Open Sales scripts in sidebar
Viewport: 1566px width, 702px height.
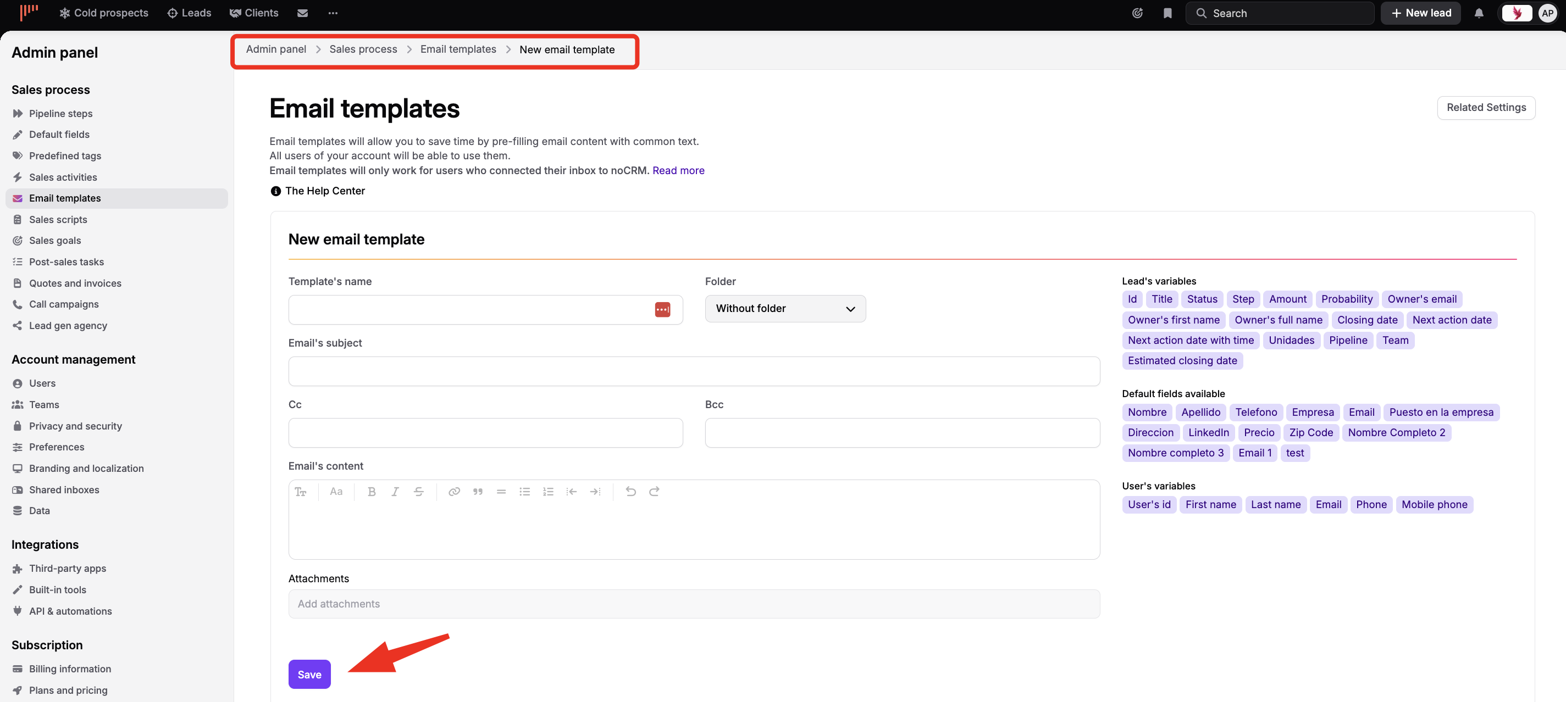[x=58, y=219]
